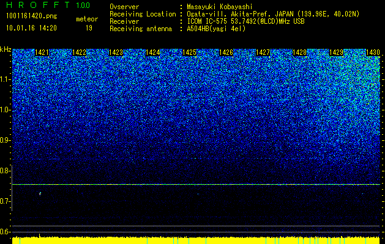Click the HROFFT 1.0.0 title text
This screenshot has width=385, height=244.
[48, 5]
